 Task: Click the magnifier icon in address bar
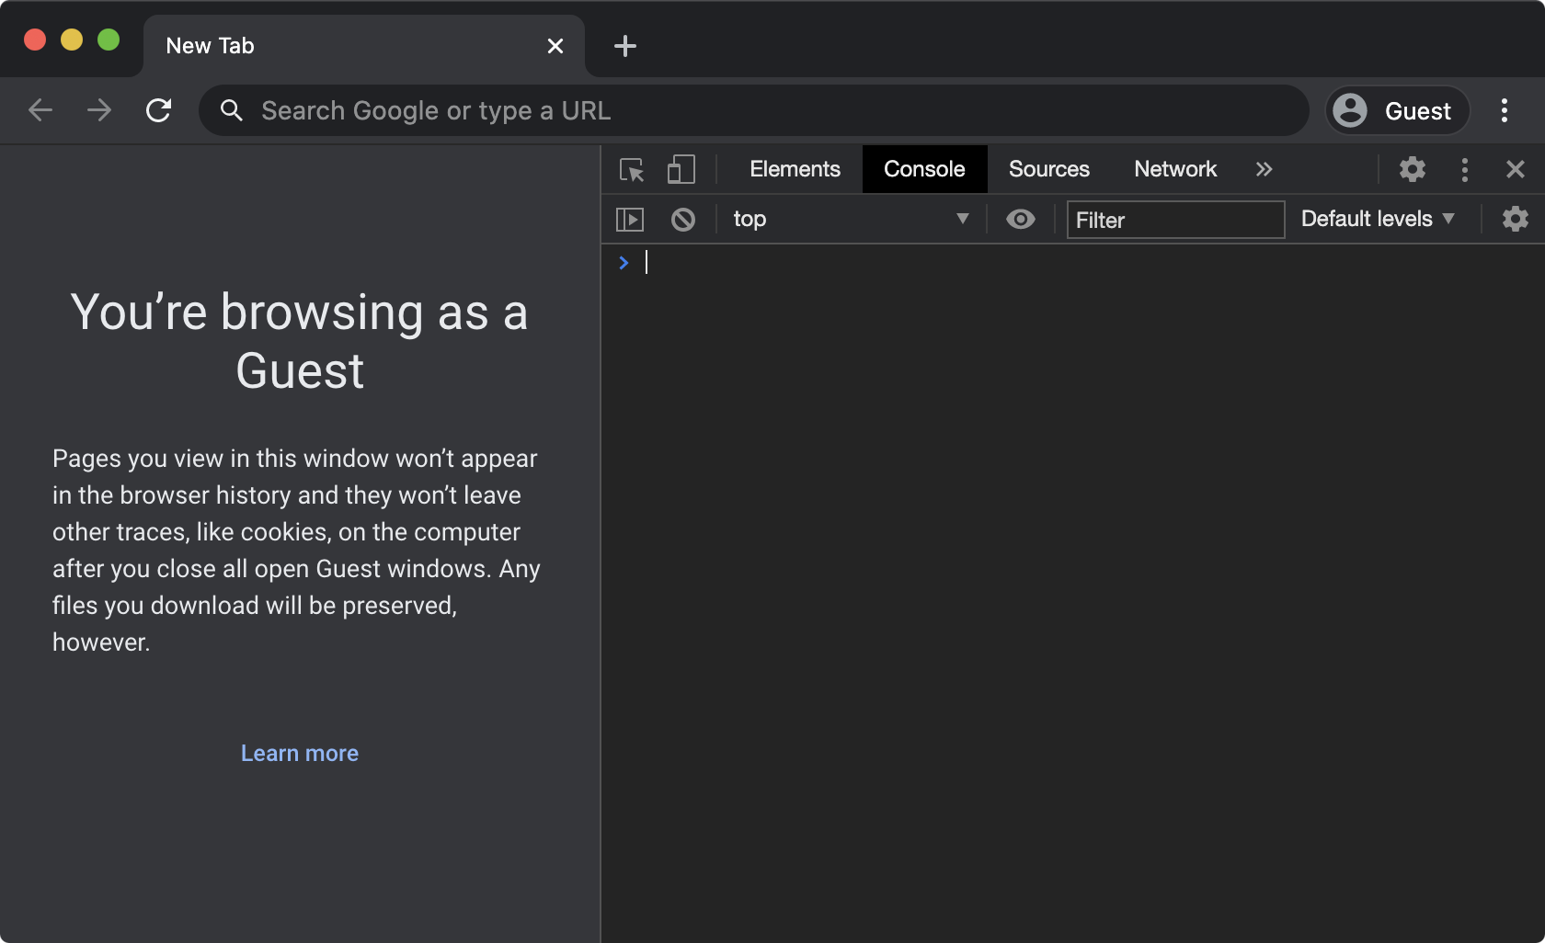(232, 110)
